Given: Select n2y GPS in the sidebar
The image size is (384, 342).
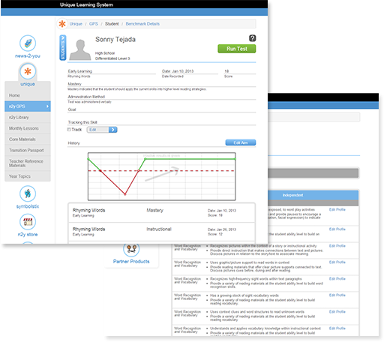Looking at the screenshot, I should coord(28,106).
